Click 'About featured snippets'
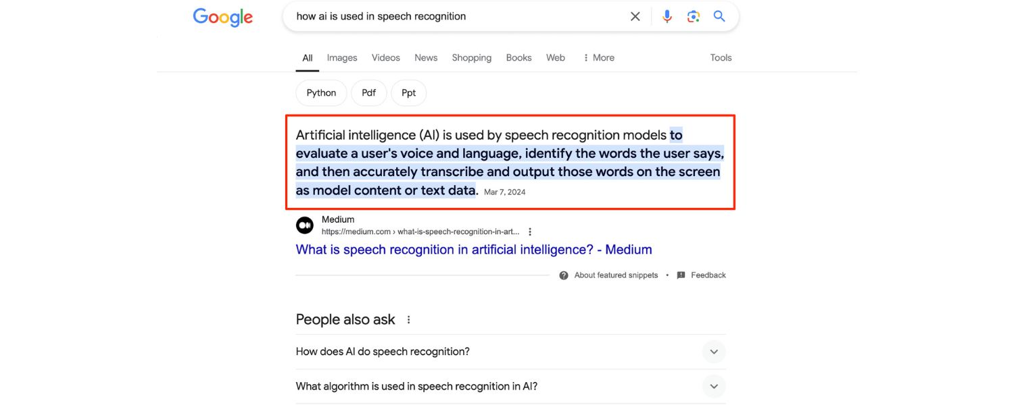This screenshot has width=1014, height=405. tap(614, 275)
